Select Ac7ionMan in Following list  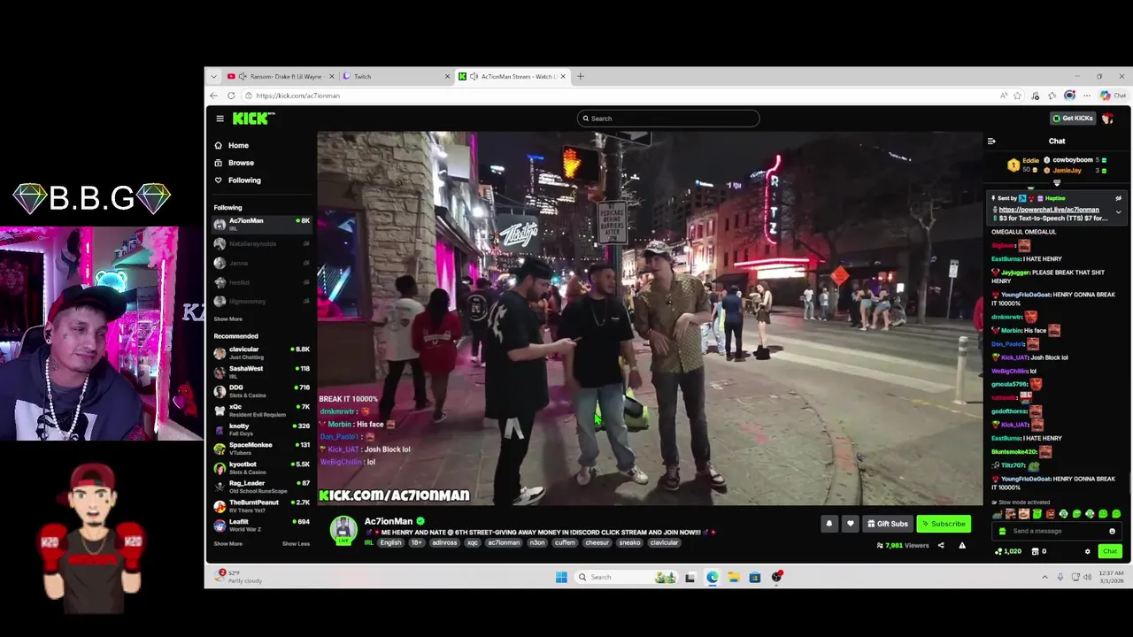click(261, 224)
